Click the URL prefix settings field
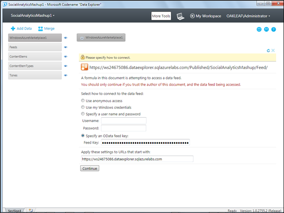This screenshot has width=284, height=213. [137, 159]
